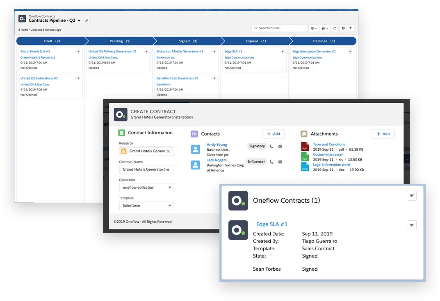Screen dimensions: 440x301
Task: Open actions menu for GenePoint Lab Generators #1
Action: [x=214, y=79]
